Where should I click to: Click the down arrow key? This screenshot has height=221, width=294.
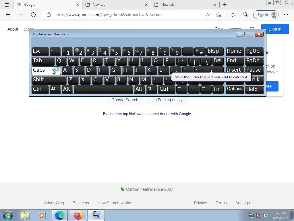click(x=194, y=90)
